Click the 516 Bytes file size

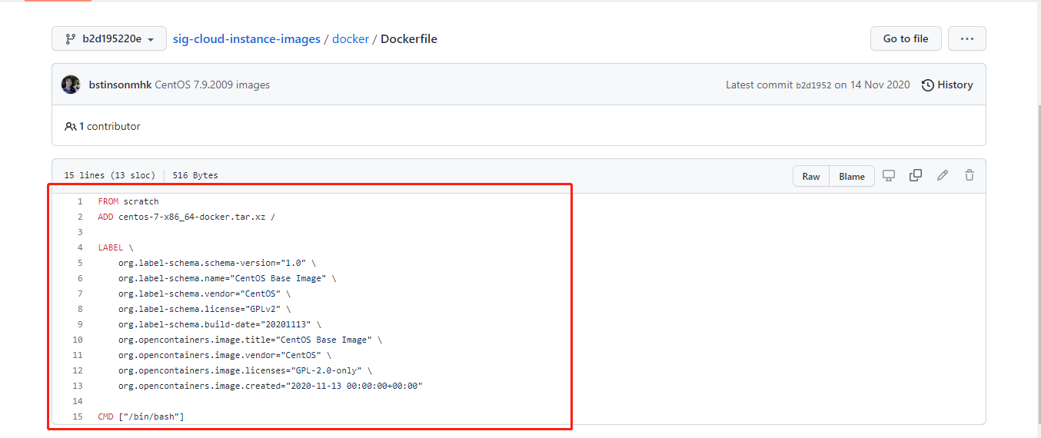pyautogui.click(x=195, y=175)
